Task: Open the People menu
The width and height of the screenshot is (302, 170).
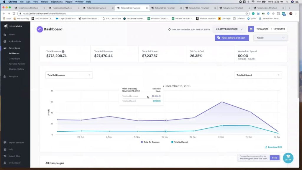Action: click(x=69, y=2)
